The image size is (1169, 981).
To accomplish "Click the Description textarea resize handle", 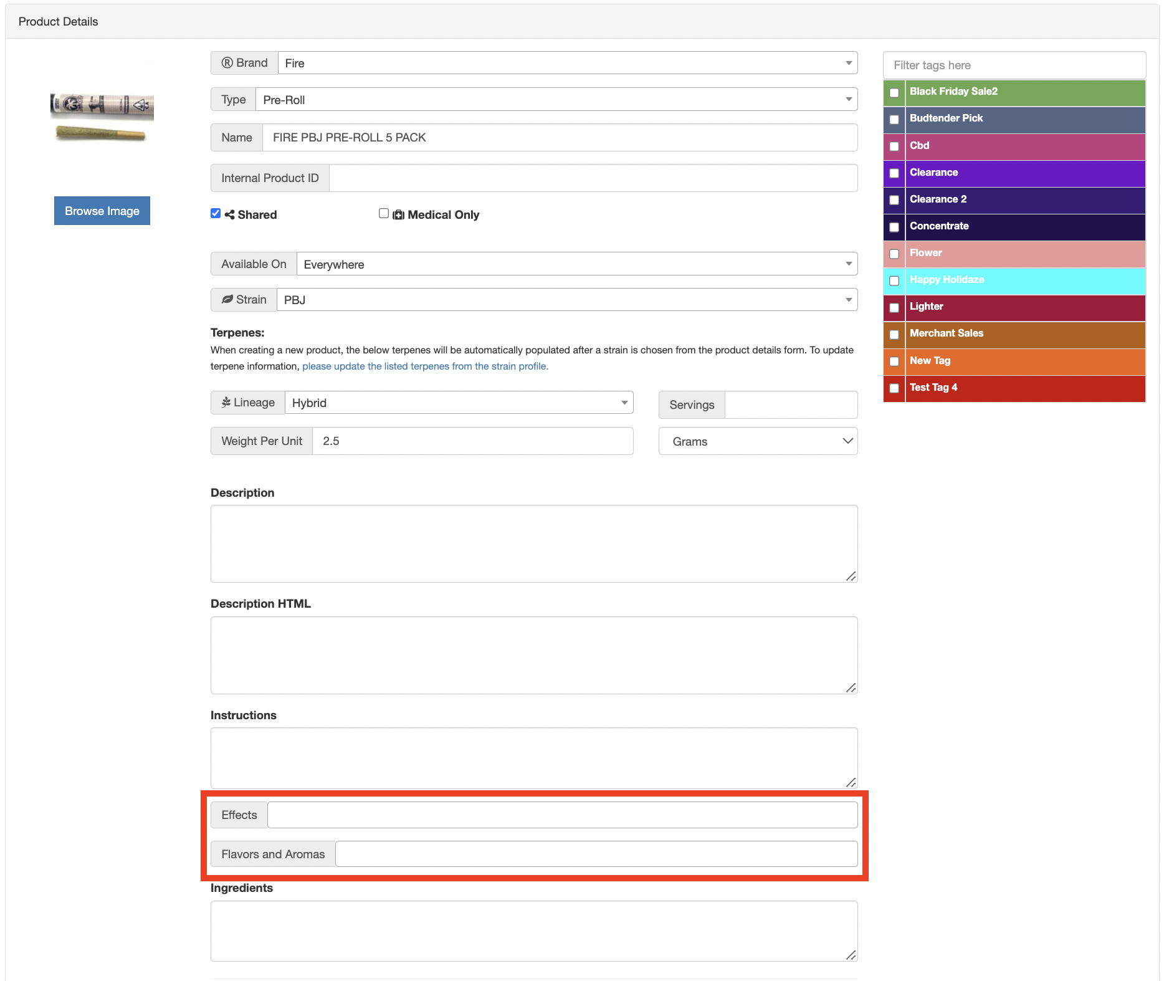I will point(851,577).
